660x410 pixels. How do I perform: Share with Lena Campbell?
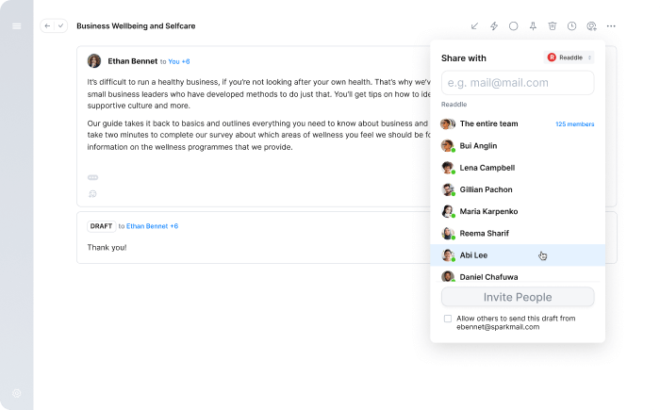[x=518, y=168]
